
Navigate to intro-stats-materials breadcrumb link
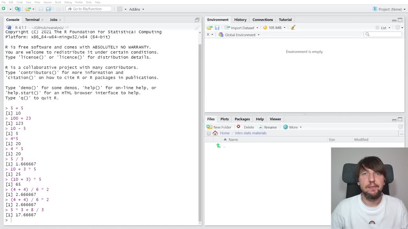[251, 133]
